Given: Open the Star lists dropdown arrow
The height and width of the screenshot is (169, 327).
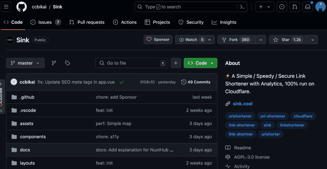Looking at the screenshot, I should (312, 40).
